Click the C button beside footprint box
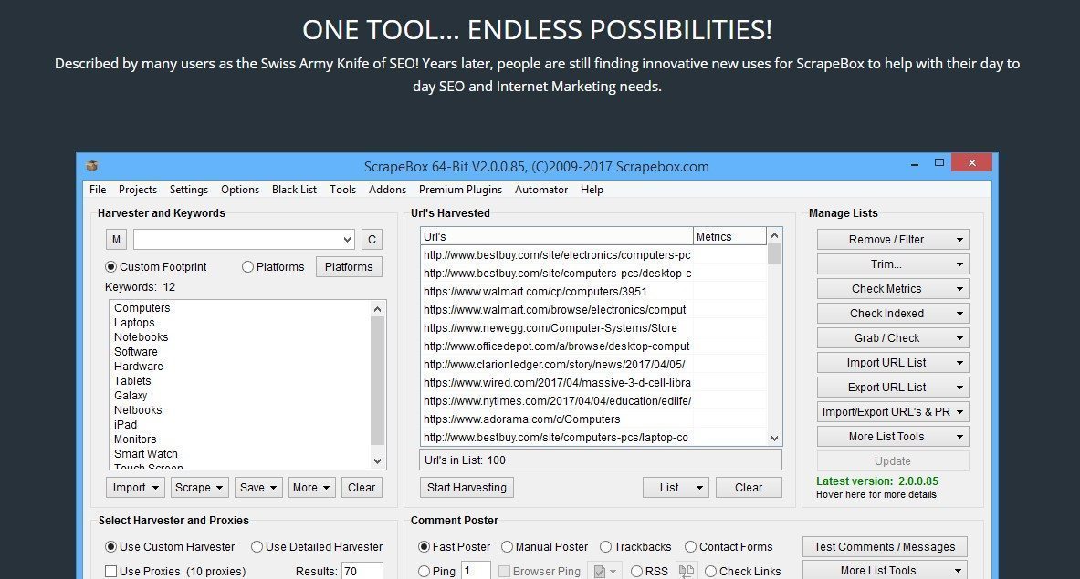The image size is (1080, 579). click(x=372, y=239)
